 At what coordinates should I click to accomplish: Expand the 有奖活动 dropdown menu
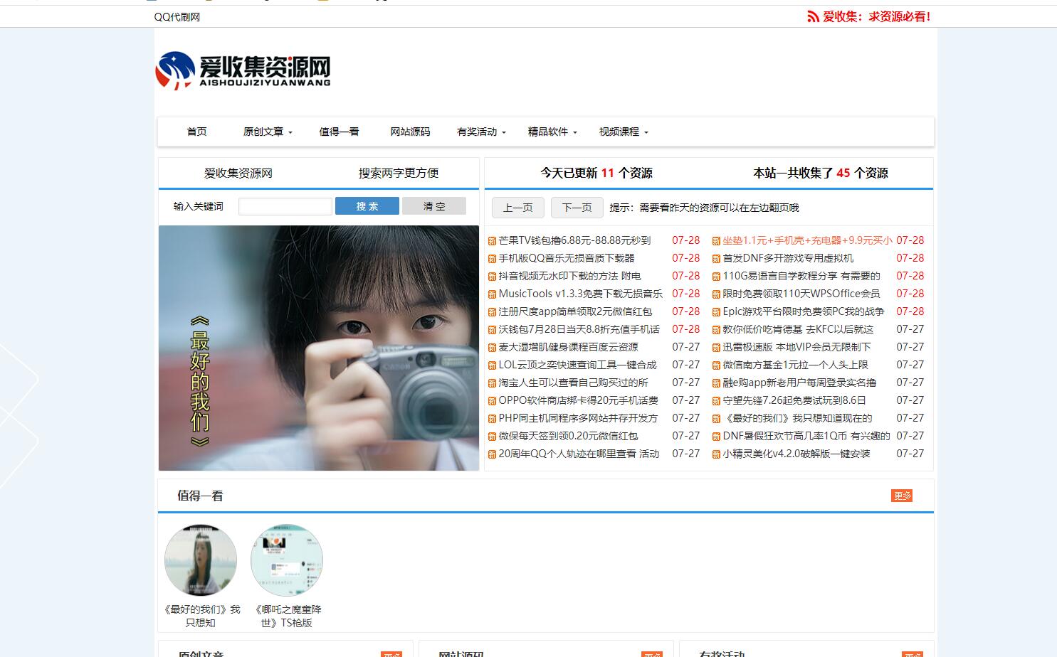click(x=481, y=132)
